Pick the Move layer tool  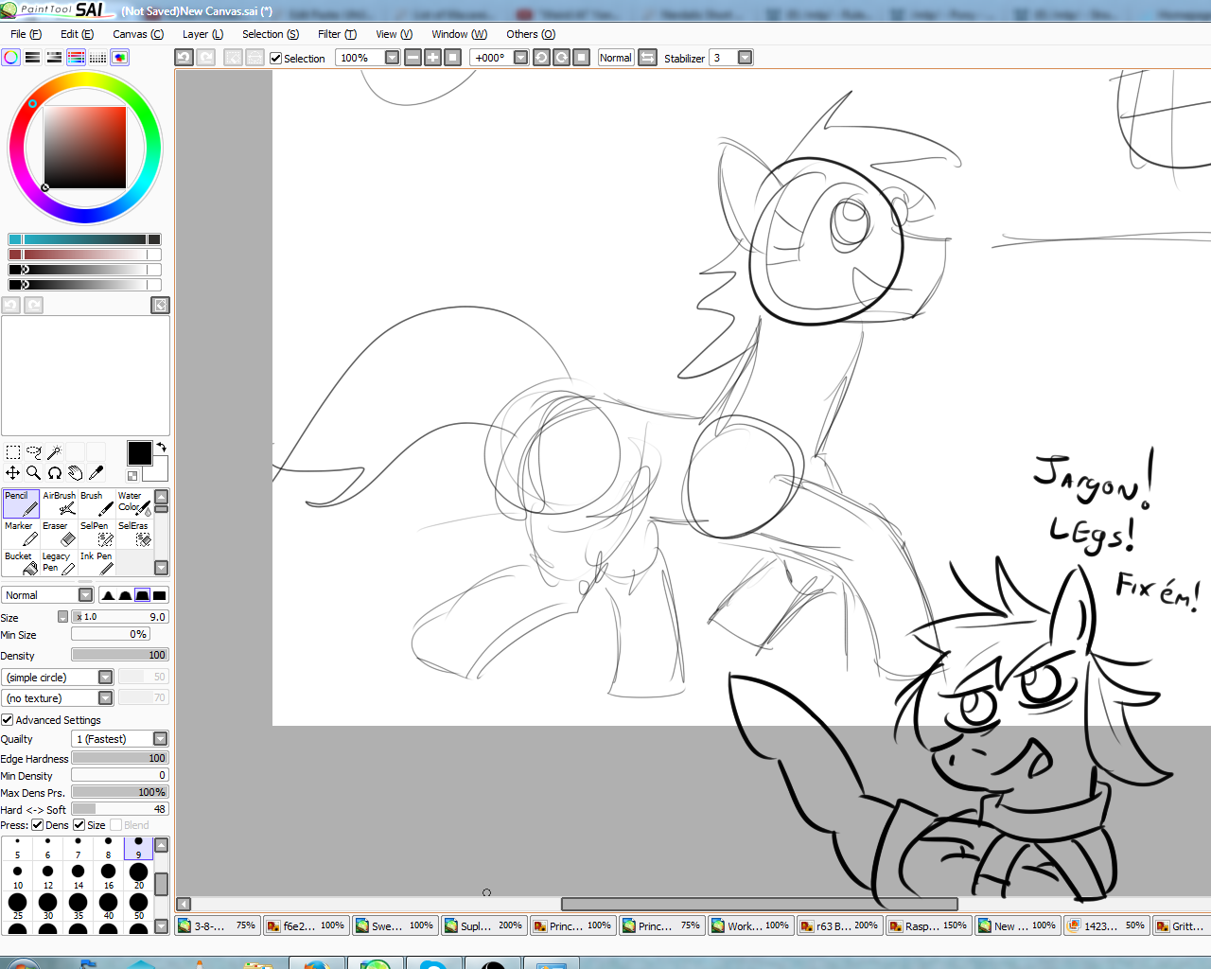[x=13, y=473]
